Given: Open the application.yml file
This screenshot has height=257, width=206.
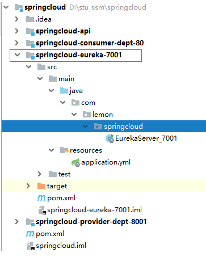Looking at the screenshot, I should pyautogui.click(x=106, y=162).
